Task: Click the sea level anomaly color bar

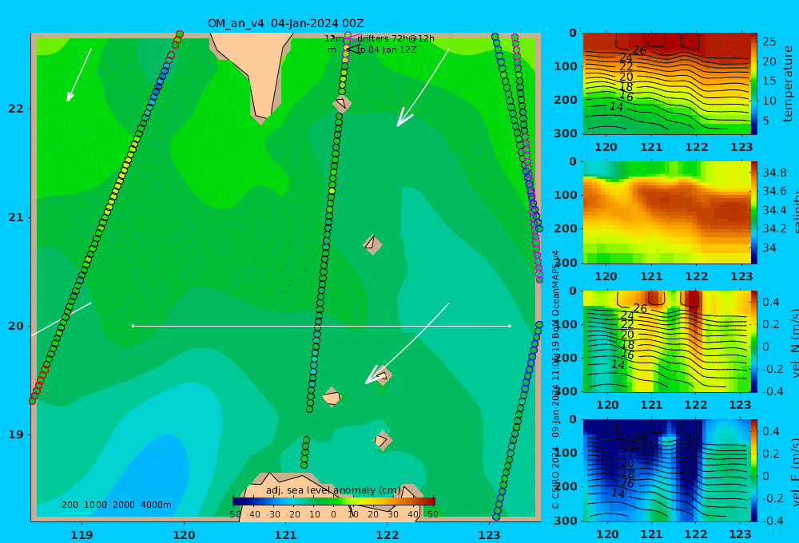Action: 334,501
